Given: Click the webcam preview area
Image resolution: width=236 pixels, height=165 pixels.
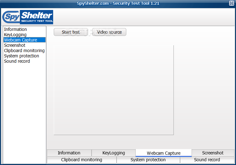Looking at the screenshot, I should 114,90.
